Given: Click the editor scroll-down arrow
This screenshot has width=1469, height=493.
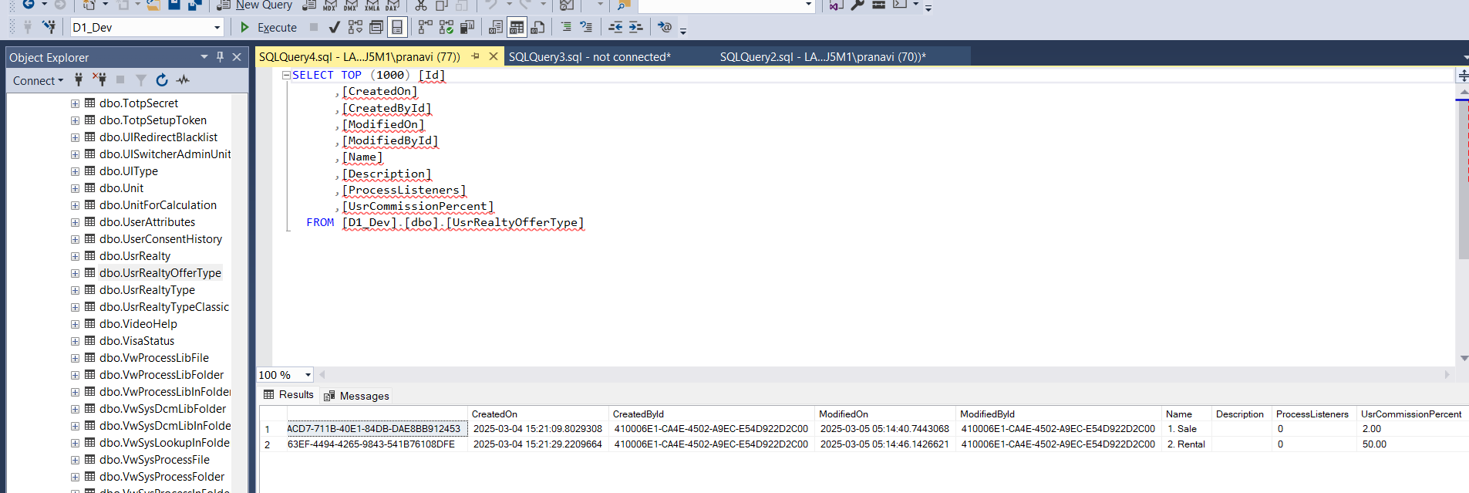Looking at the screenshot, I should pyautogui.click(x=1464, y=358).
